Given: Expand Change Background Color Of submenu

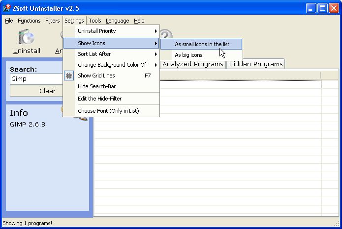Looking at the screenshot, I should pos(111,65).
